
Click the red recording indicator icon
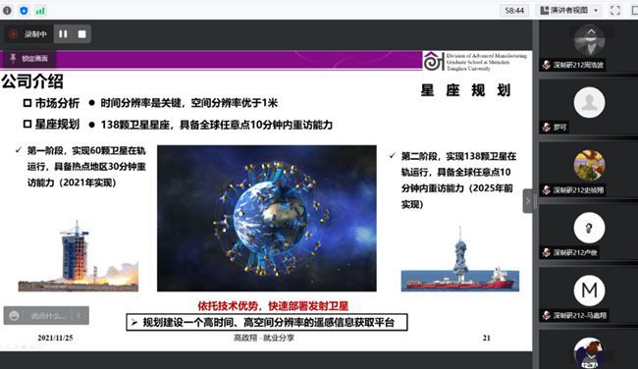point(14,34)
